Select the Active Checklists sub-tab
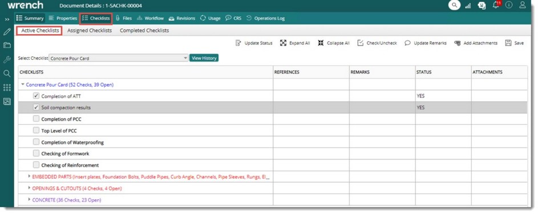 click(x=40, y=31)
